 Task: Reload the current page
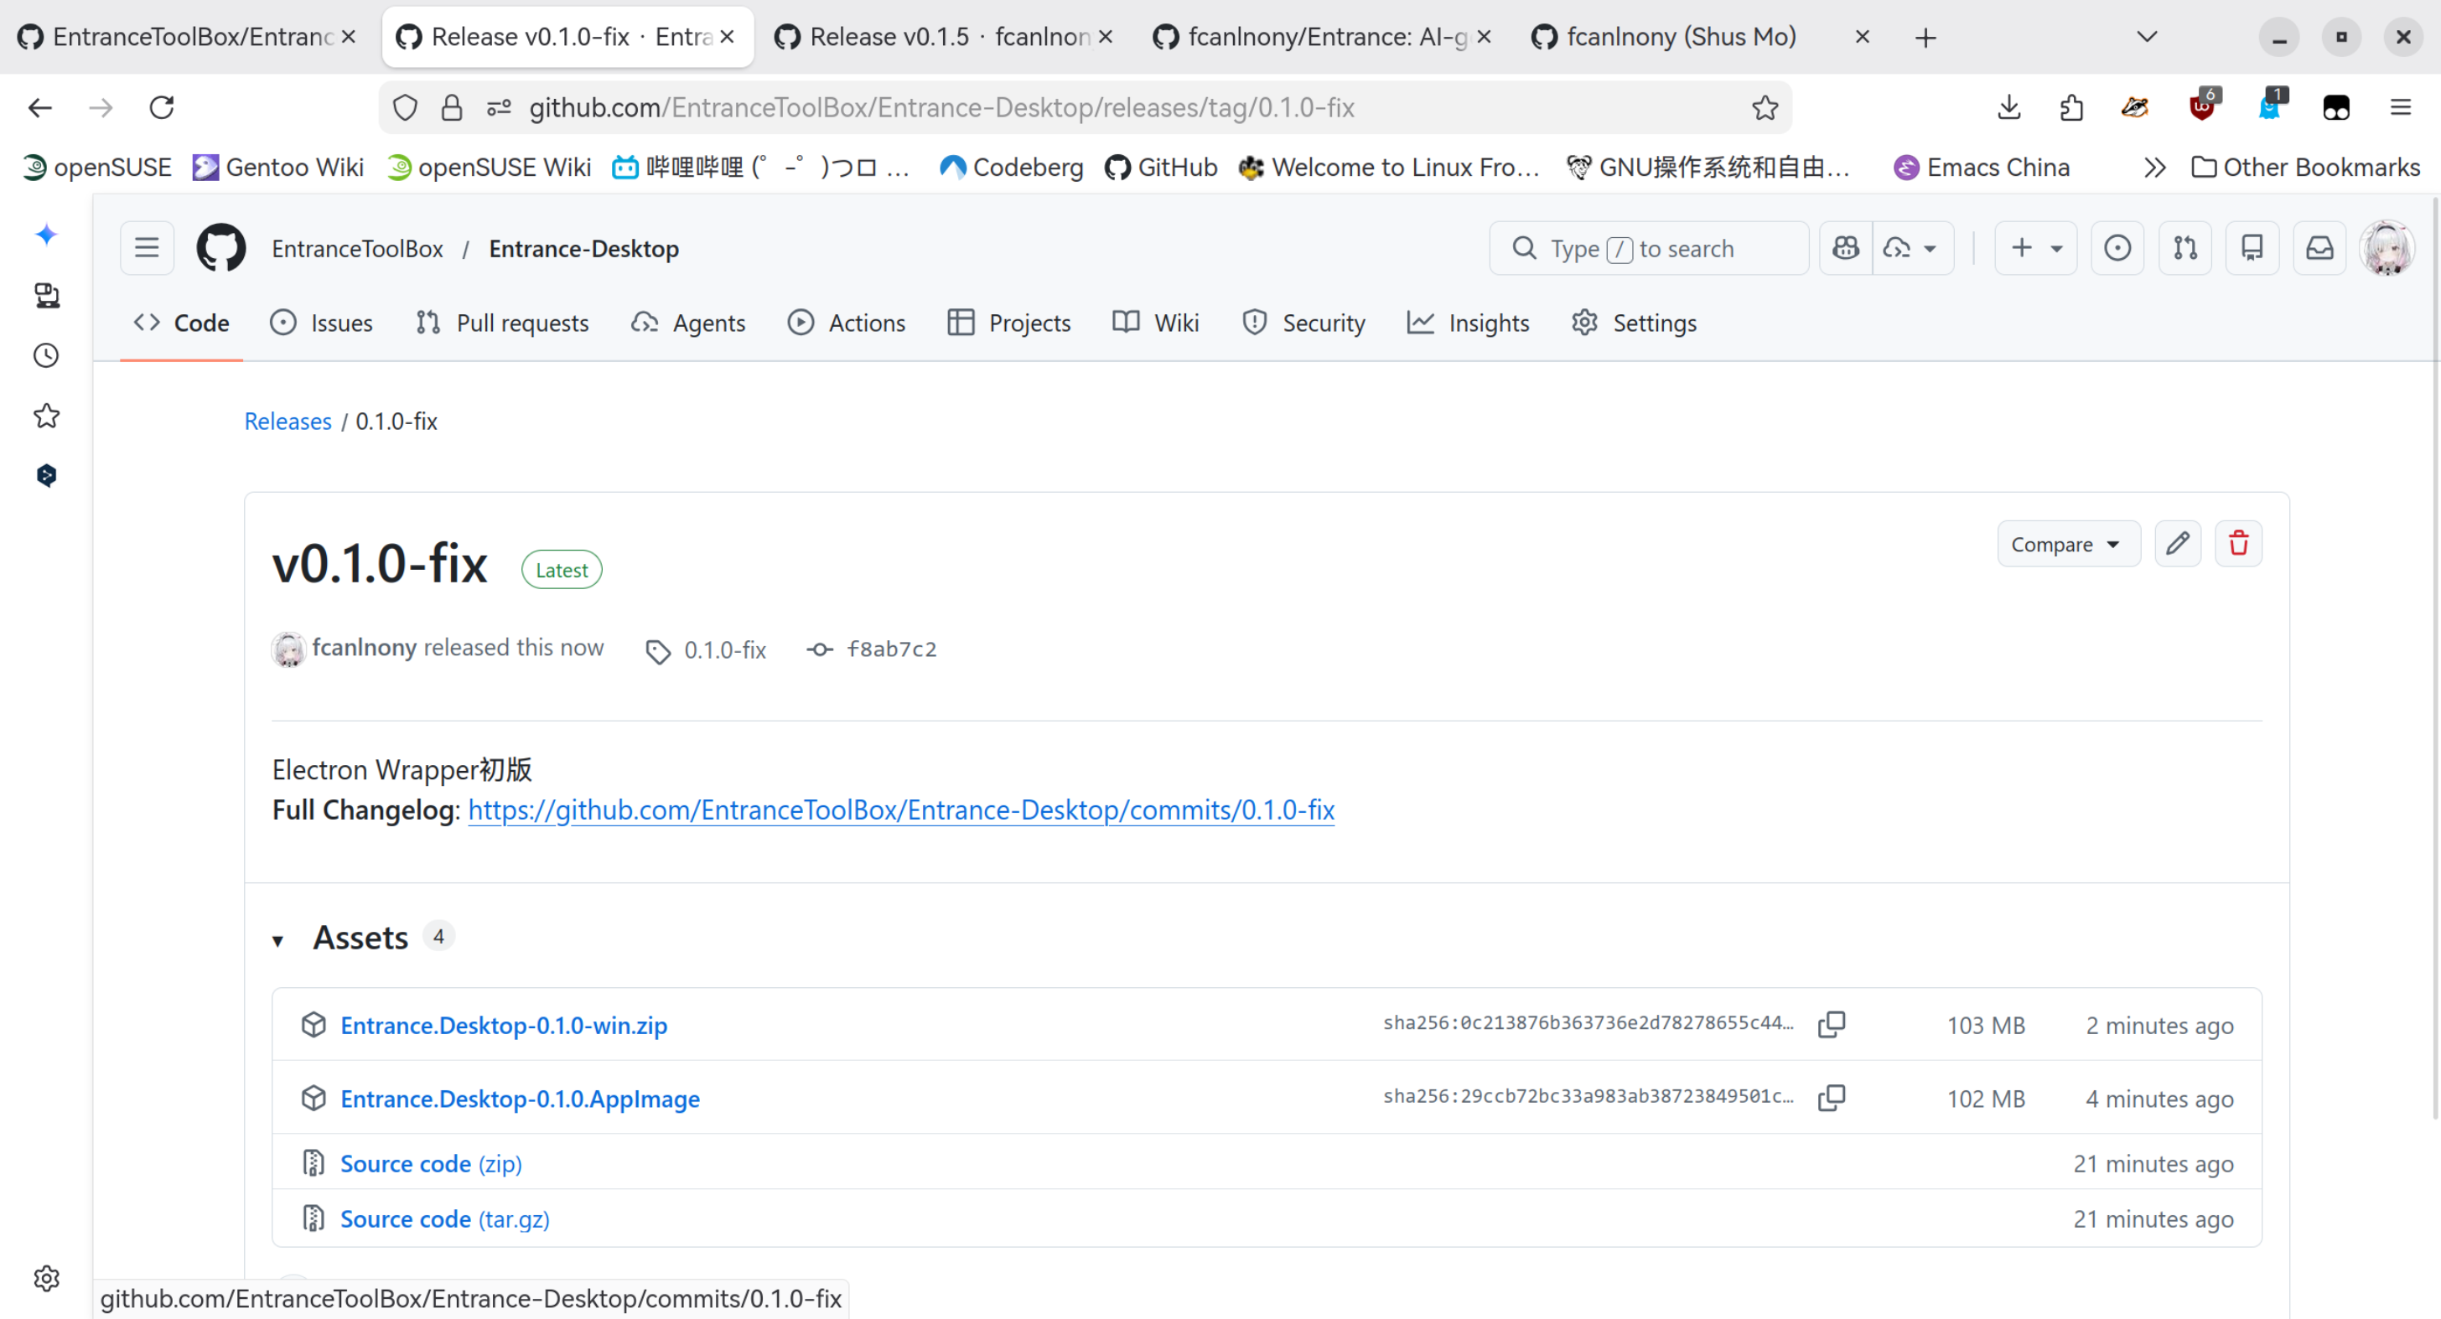(162, 107)
